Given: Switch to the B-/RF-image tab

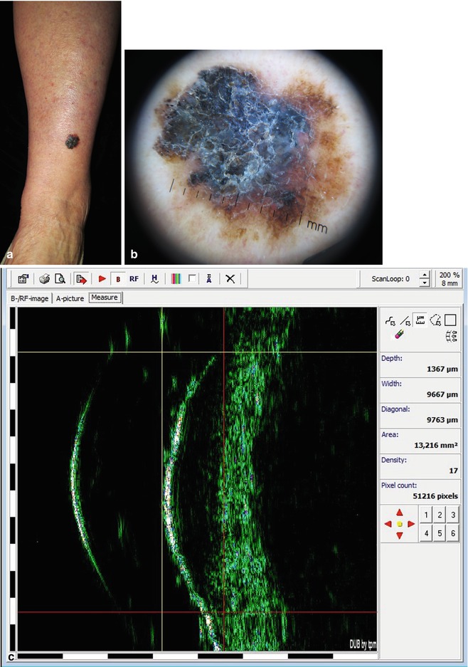Looking at the screenshot, I should pyautogui.click(x=29, y=298).
